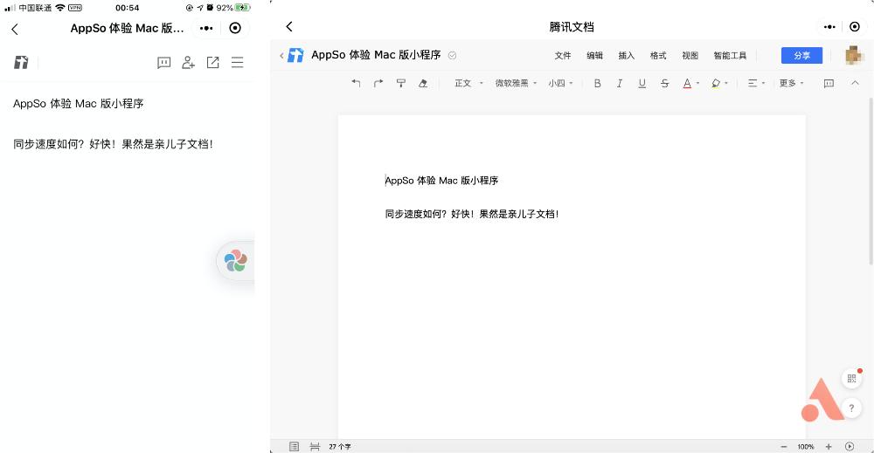Tap the mobile share export icon

(212, 63)
